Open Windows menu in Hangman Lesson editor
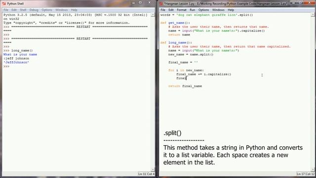 pyautogui.click(x=218, y=10)
